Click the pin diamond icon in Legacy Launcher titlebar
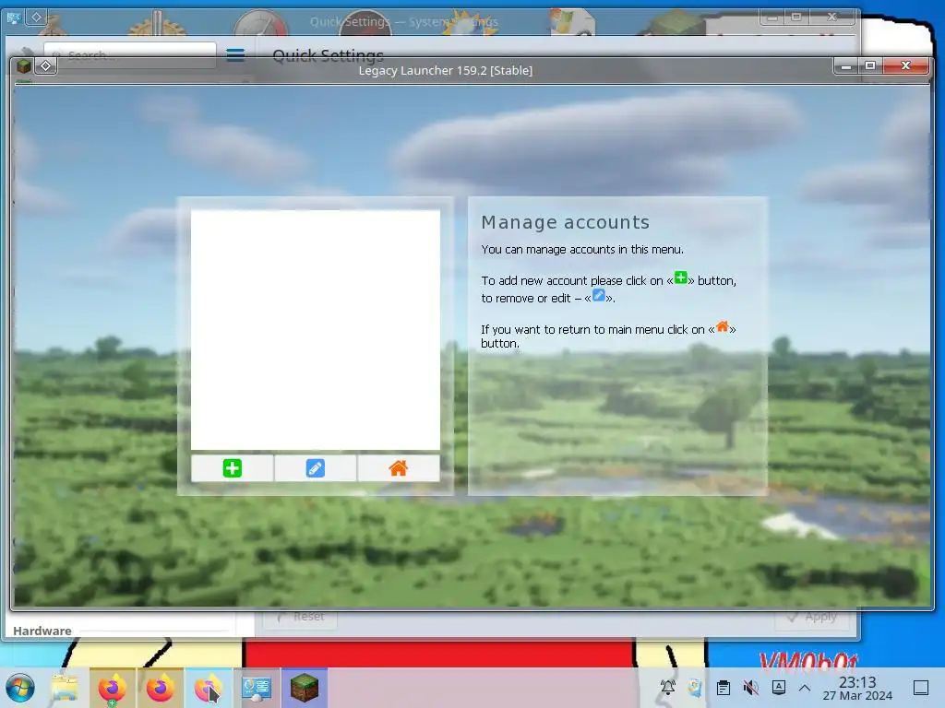Screen dimensions: 945x708 pyautogui.click(x=46, y=65)
